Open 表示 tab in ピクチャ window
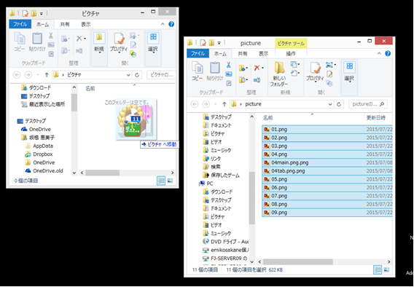Image resolution: width=414 pixels, height=287 pixels. tap(85, 24)
